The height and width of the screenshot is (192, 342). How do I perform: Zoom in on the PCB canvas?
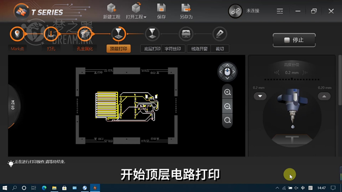[227, 92]
